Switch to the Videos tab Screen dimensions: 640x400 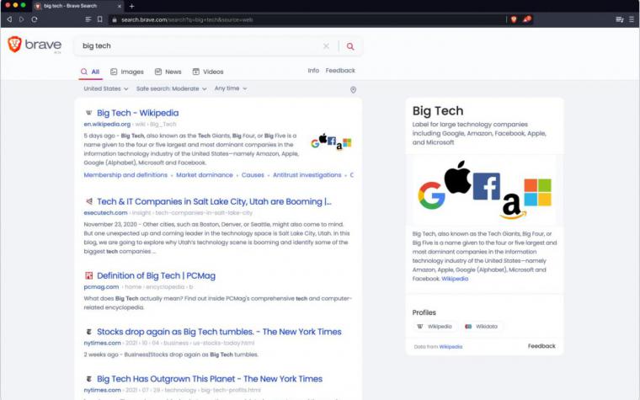(x=208, y=72)
